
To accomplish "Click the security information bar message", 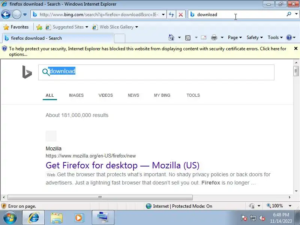I will 147,51.
